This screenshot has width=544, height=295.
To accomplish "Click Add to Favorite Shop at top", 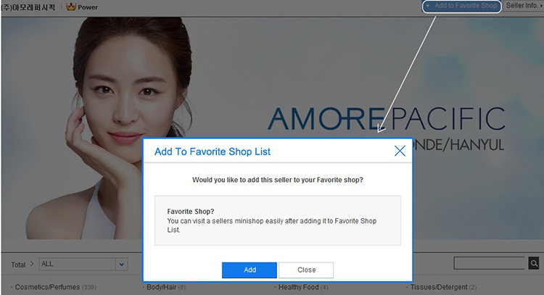I will (462, 6).
